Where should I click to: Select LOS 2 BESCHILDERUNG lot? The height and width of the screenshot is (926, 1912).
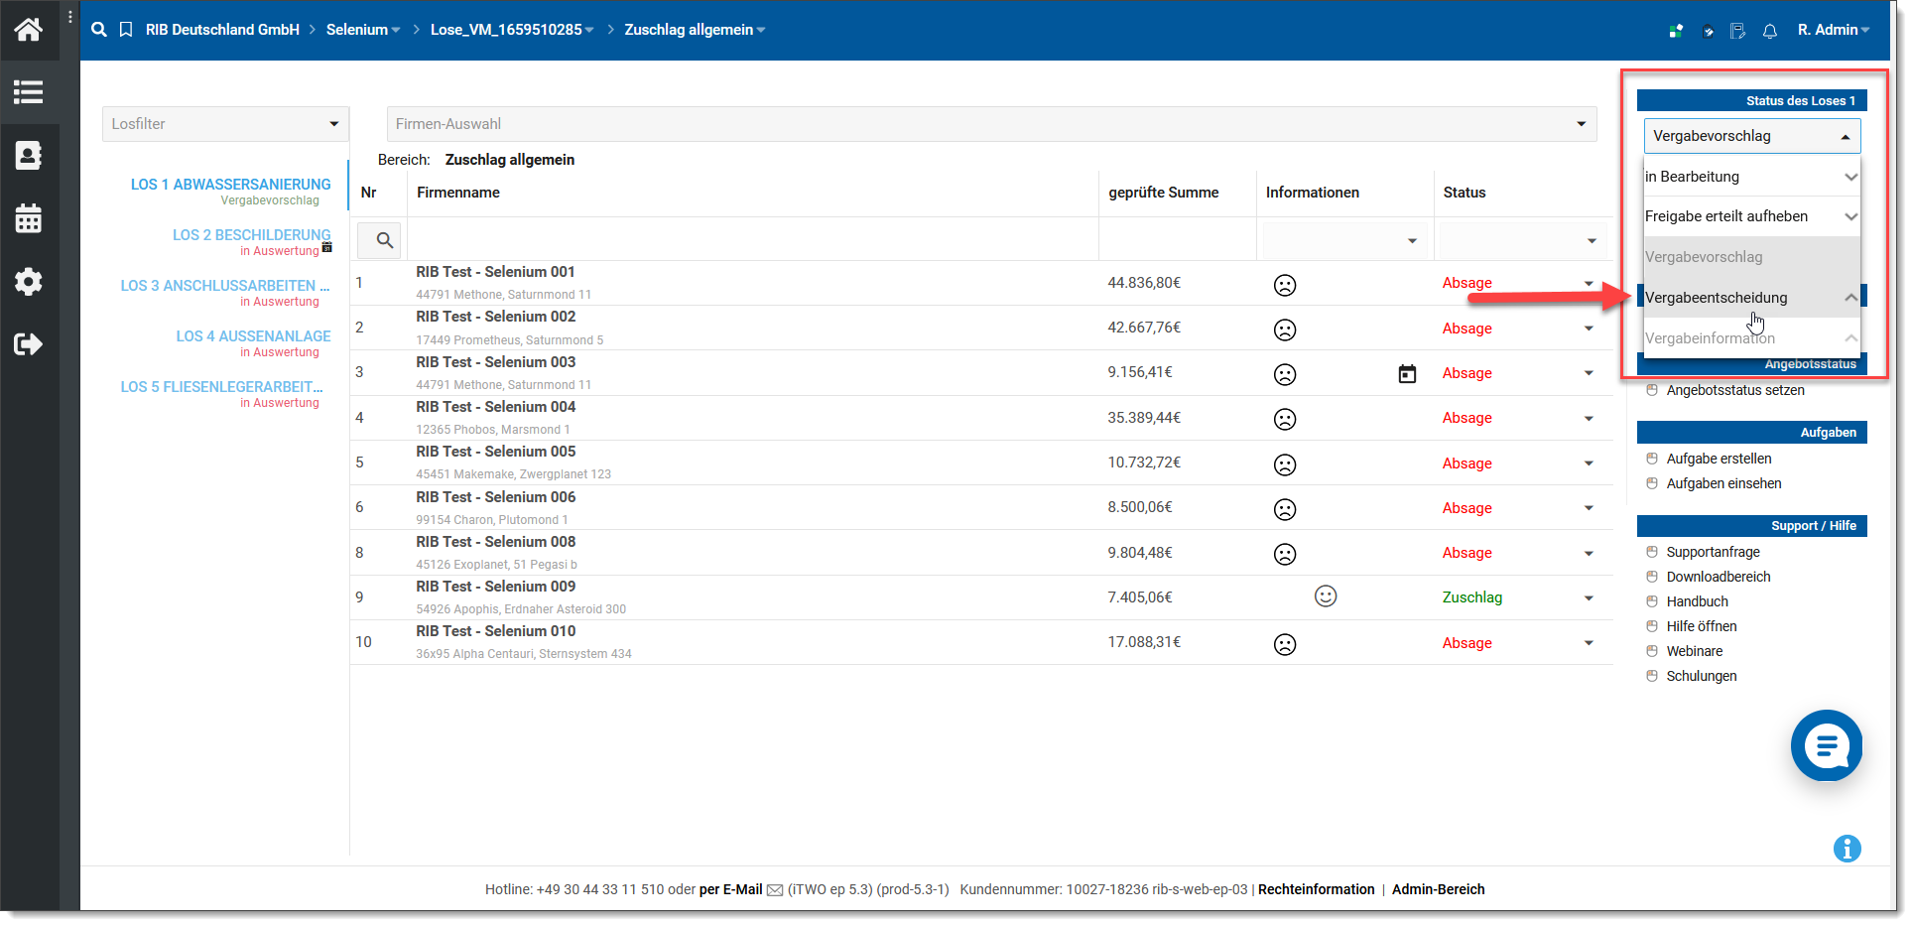[x=251, y=235]
